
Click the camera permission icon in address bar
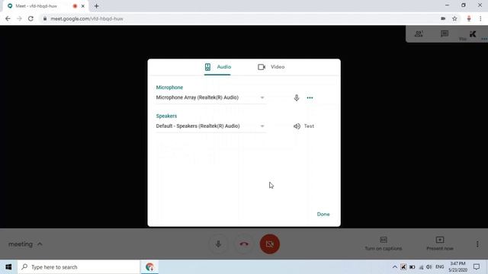point(443,18)
